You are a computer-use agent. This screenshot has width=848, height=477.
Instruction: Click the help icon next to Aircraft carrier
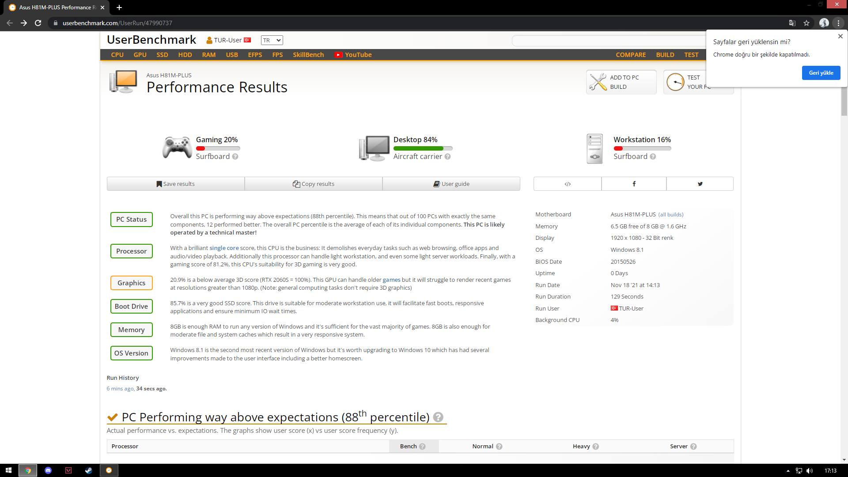coord(447,157)
